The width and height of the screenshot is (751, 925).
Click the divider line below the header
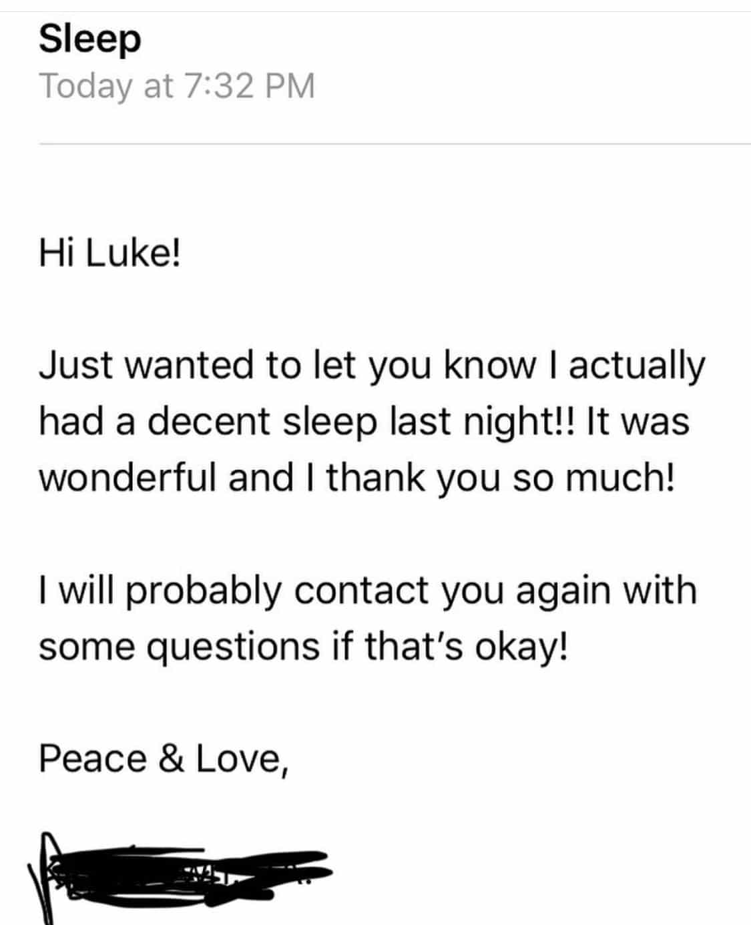click(395, 143)
